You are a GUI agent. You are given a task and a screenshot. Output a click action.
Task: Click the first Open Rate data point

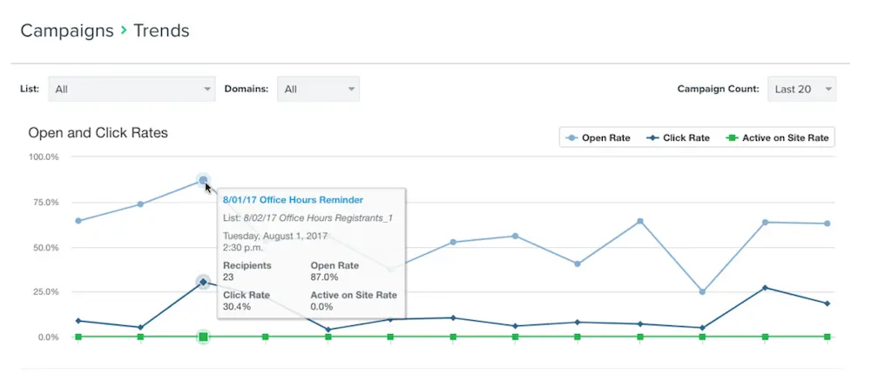tap(78, 221)
